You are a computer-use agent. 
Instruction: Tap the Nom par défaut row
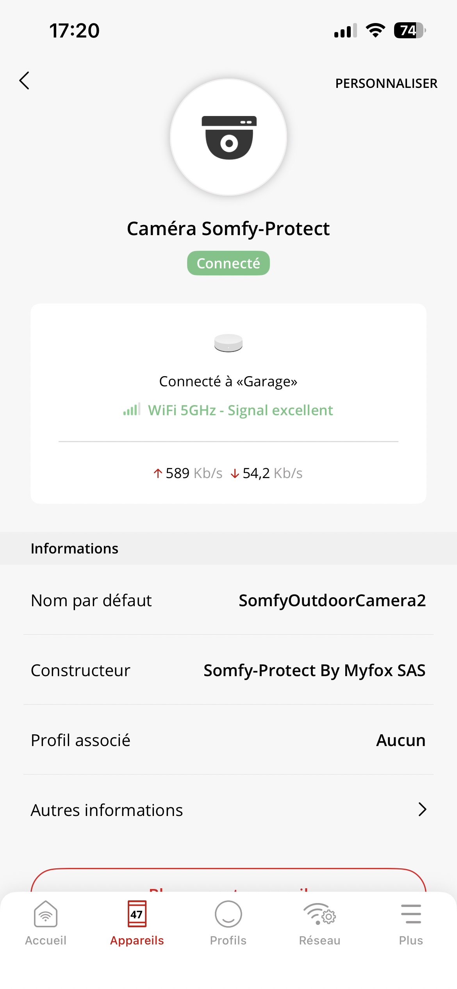coord(228,600)
